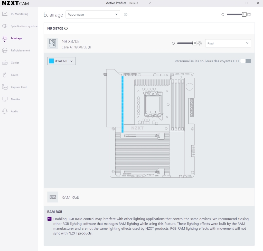
Task: Click the blue LED strip on motherboard diagram
Action: click(x=123, y=104)
